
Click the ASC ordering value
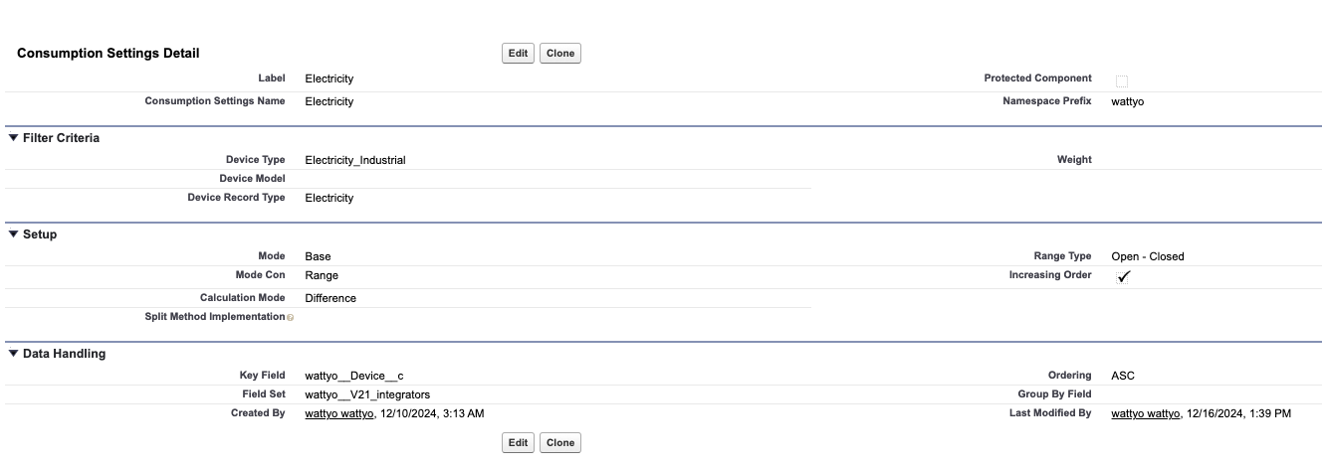click(1122, 376)
